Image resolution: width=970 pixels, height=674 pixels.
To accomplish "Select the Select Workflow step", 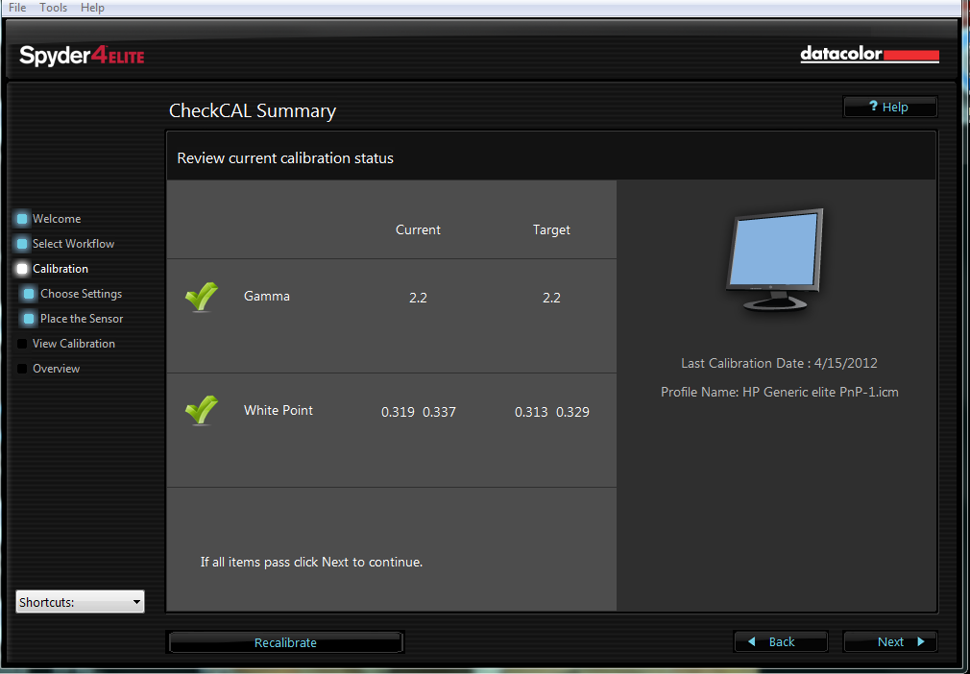I will (x=73, y=244).
